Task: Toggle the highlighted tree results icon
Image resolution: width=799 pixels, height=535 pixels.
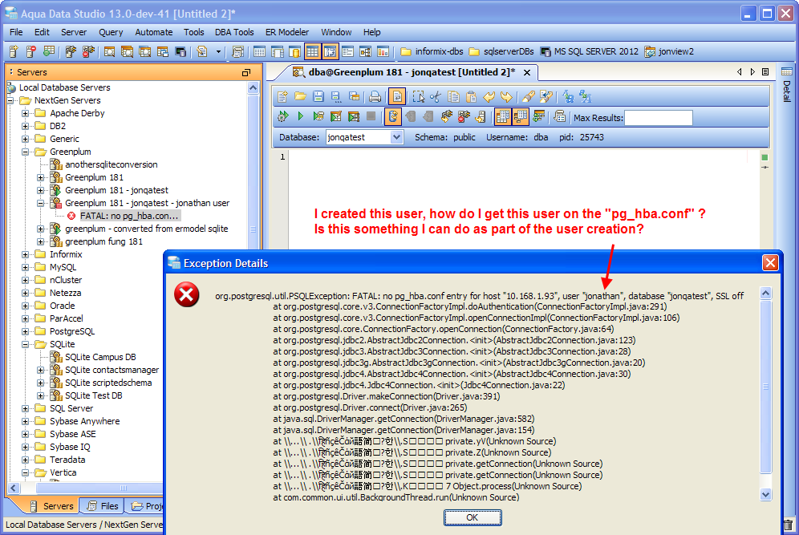Action: click(x=521, y=116)
